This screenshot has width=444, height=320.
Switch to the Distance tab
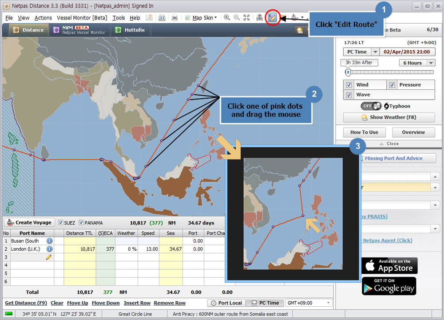pos(28,30)
